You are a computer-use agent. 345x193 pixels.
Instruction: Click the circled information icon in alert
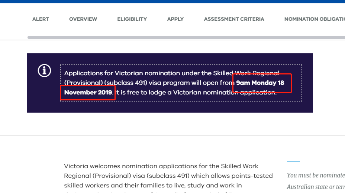point(45,71)
